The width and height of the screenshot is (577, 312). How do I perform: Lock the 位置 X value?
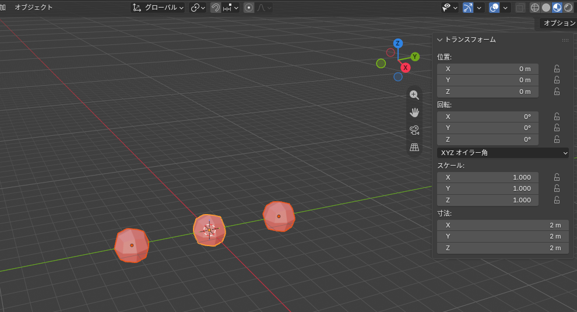[x=557, y=69]
